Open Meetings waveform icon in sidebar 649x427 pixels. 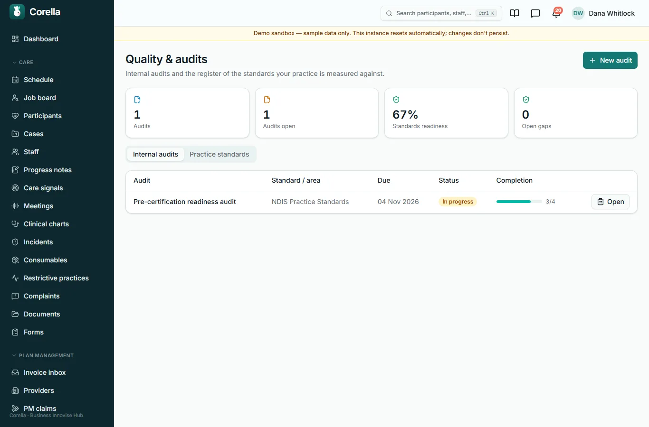[x=15, y=206]
